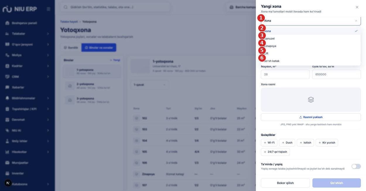
Task: Open Xabarlar via its sidebar icon
Action: pyautogui.click(x=7, y=87)
